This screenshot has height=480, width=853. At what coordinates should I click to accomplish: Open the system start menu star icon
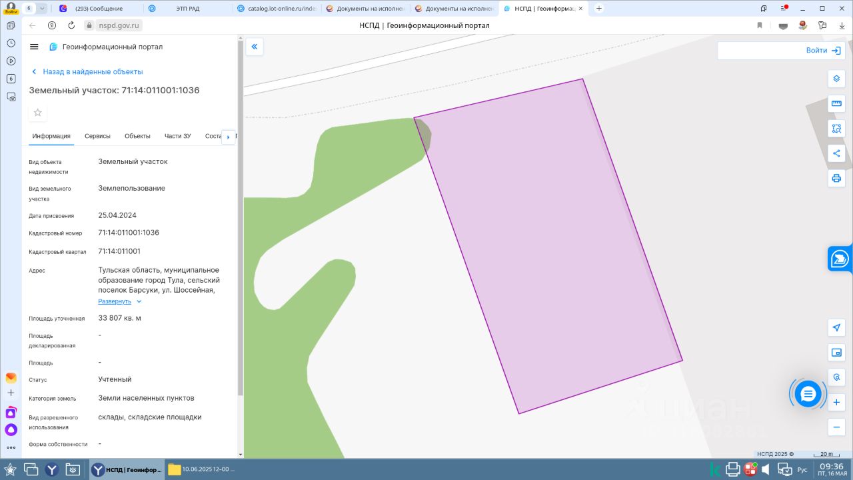tap(10, 469)
